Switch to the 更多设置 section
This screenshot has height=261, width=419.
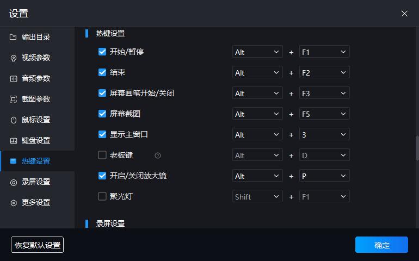37,202
